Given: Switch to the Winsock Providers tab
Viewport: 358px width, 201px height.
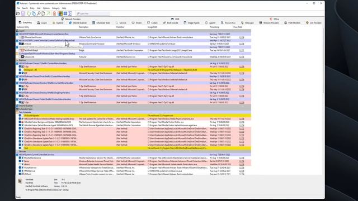Looking at the screenshot, I should 268,23.
